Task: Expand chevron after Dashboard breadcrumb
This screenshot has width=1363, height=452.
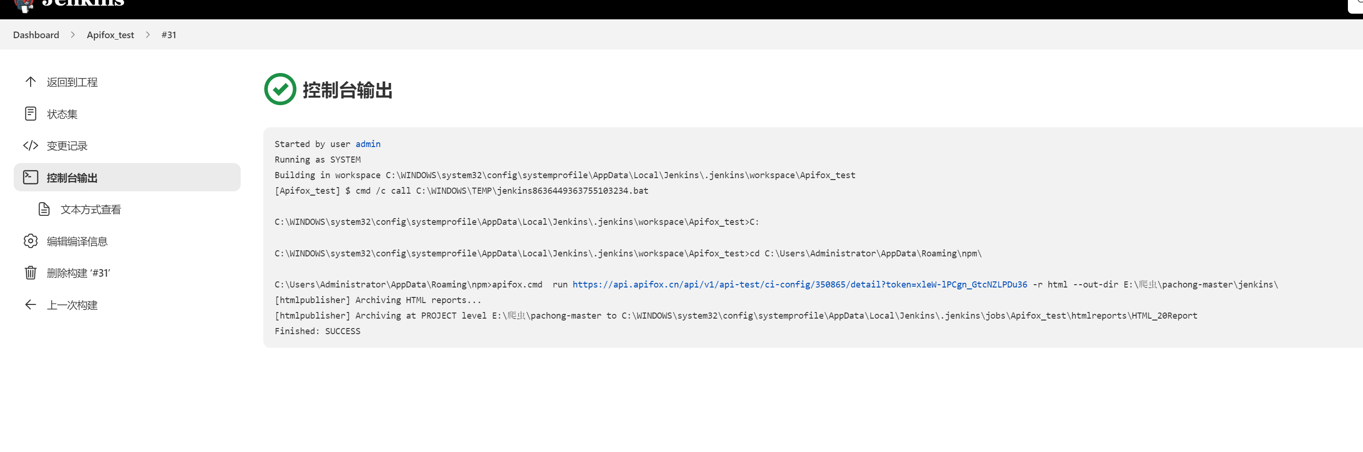Action: 73,35
